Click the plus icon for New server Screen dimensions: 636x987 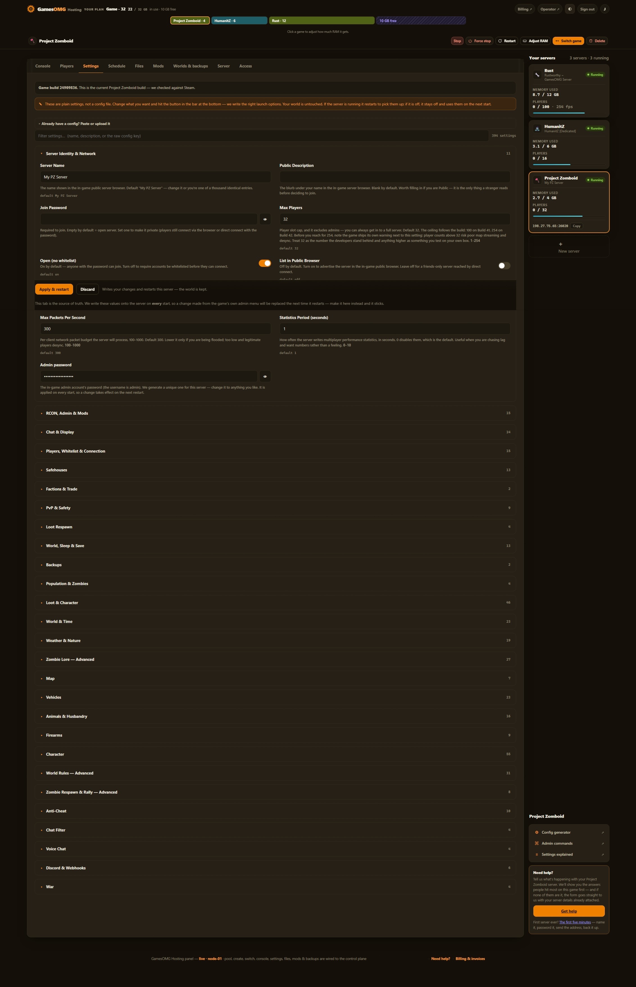[560, 244]
